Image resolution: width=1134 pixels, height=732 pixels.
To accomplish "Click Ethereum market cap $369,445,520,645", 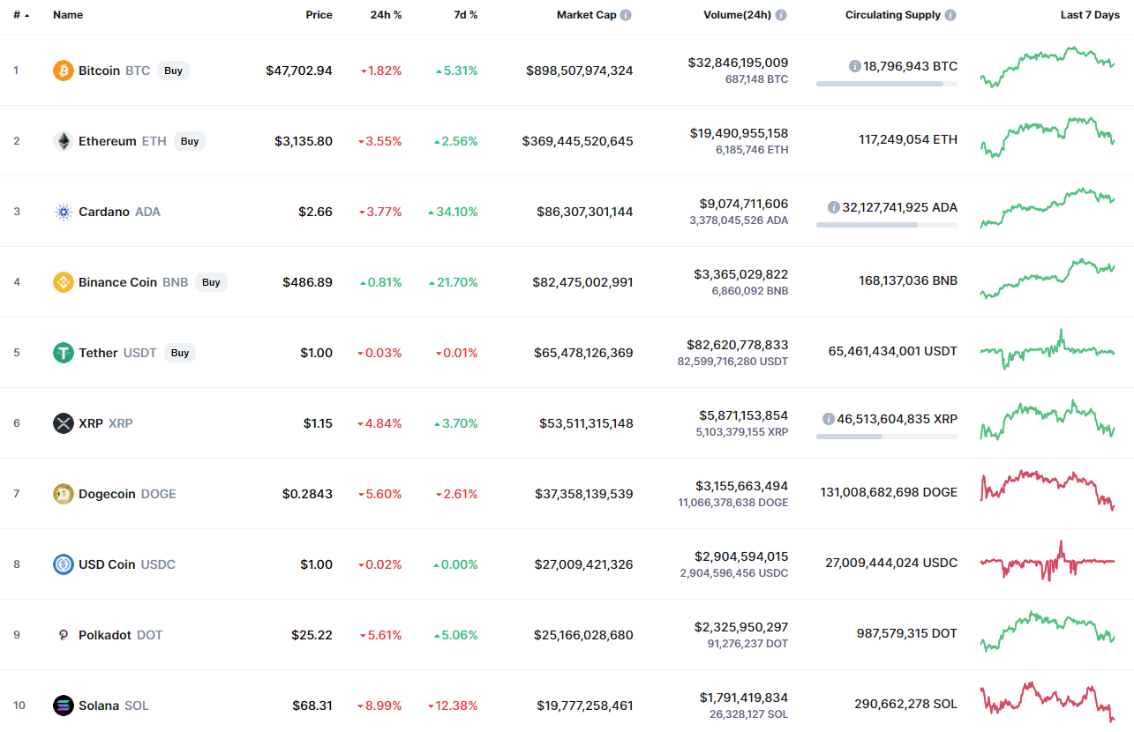I will 577,141.
